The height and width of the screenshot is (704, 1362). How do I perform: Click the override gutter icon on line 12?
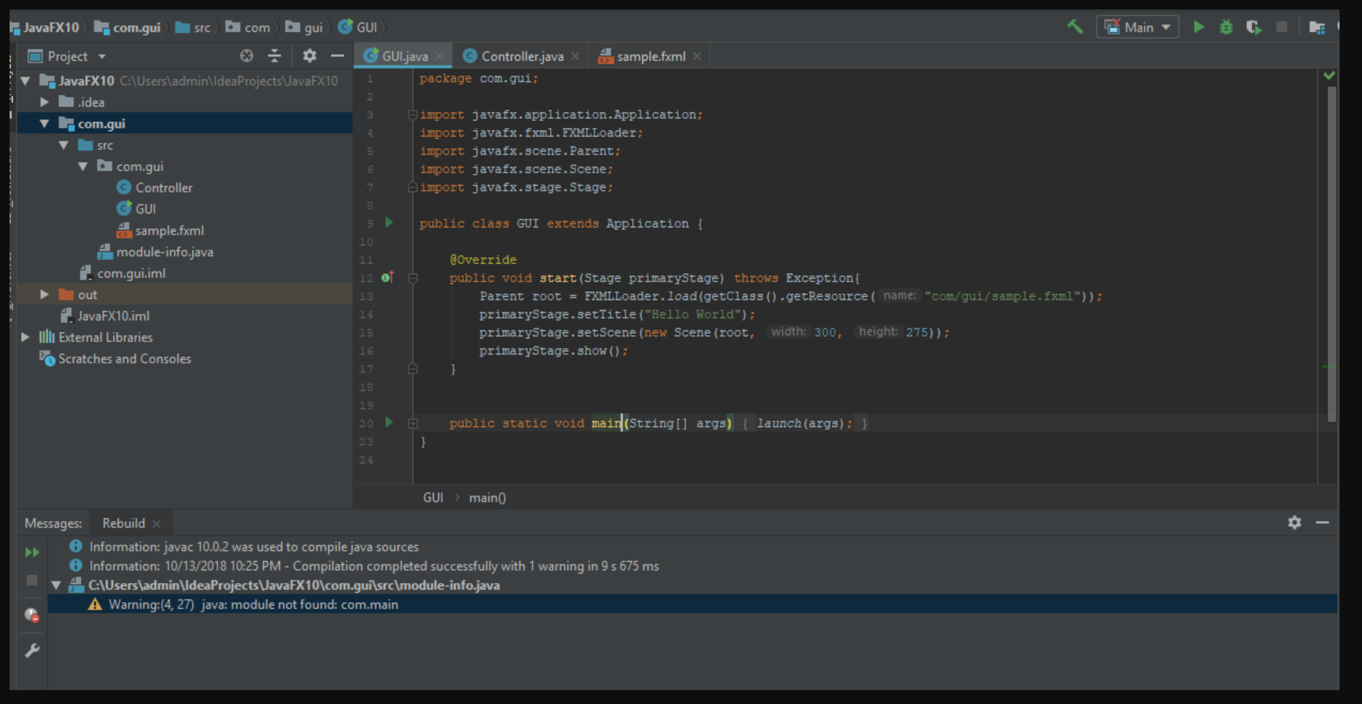point(388,277)
